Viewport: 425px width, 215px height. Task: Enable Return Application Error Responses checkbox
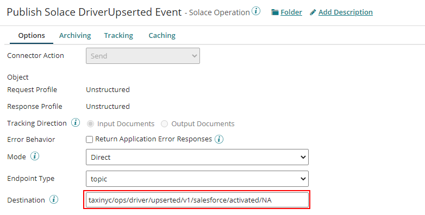pyautogui.click(x=89, y=139)
